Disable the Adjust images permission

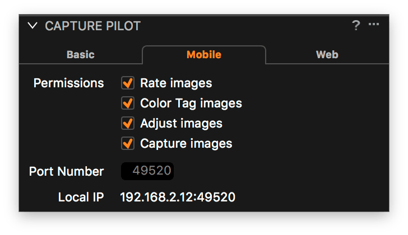pos(128,123)
